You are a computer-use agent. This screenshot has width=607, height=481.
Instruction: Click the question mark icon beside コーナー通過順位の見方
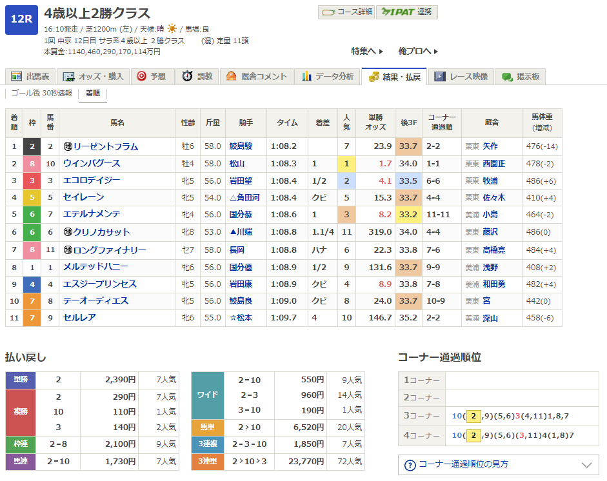point(410,464)
